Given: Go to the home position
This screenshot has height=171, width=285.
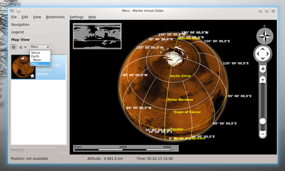Looking at the screenshot, I should (x=263, y=69).
